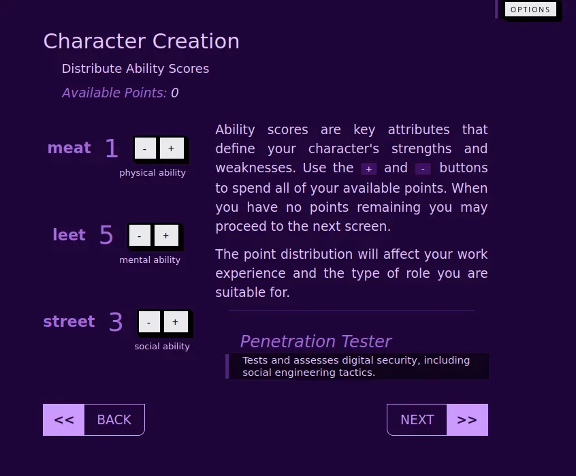Click the Penetration Tester description box
Screen dimensions: 576x476
point(357,366)
